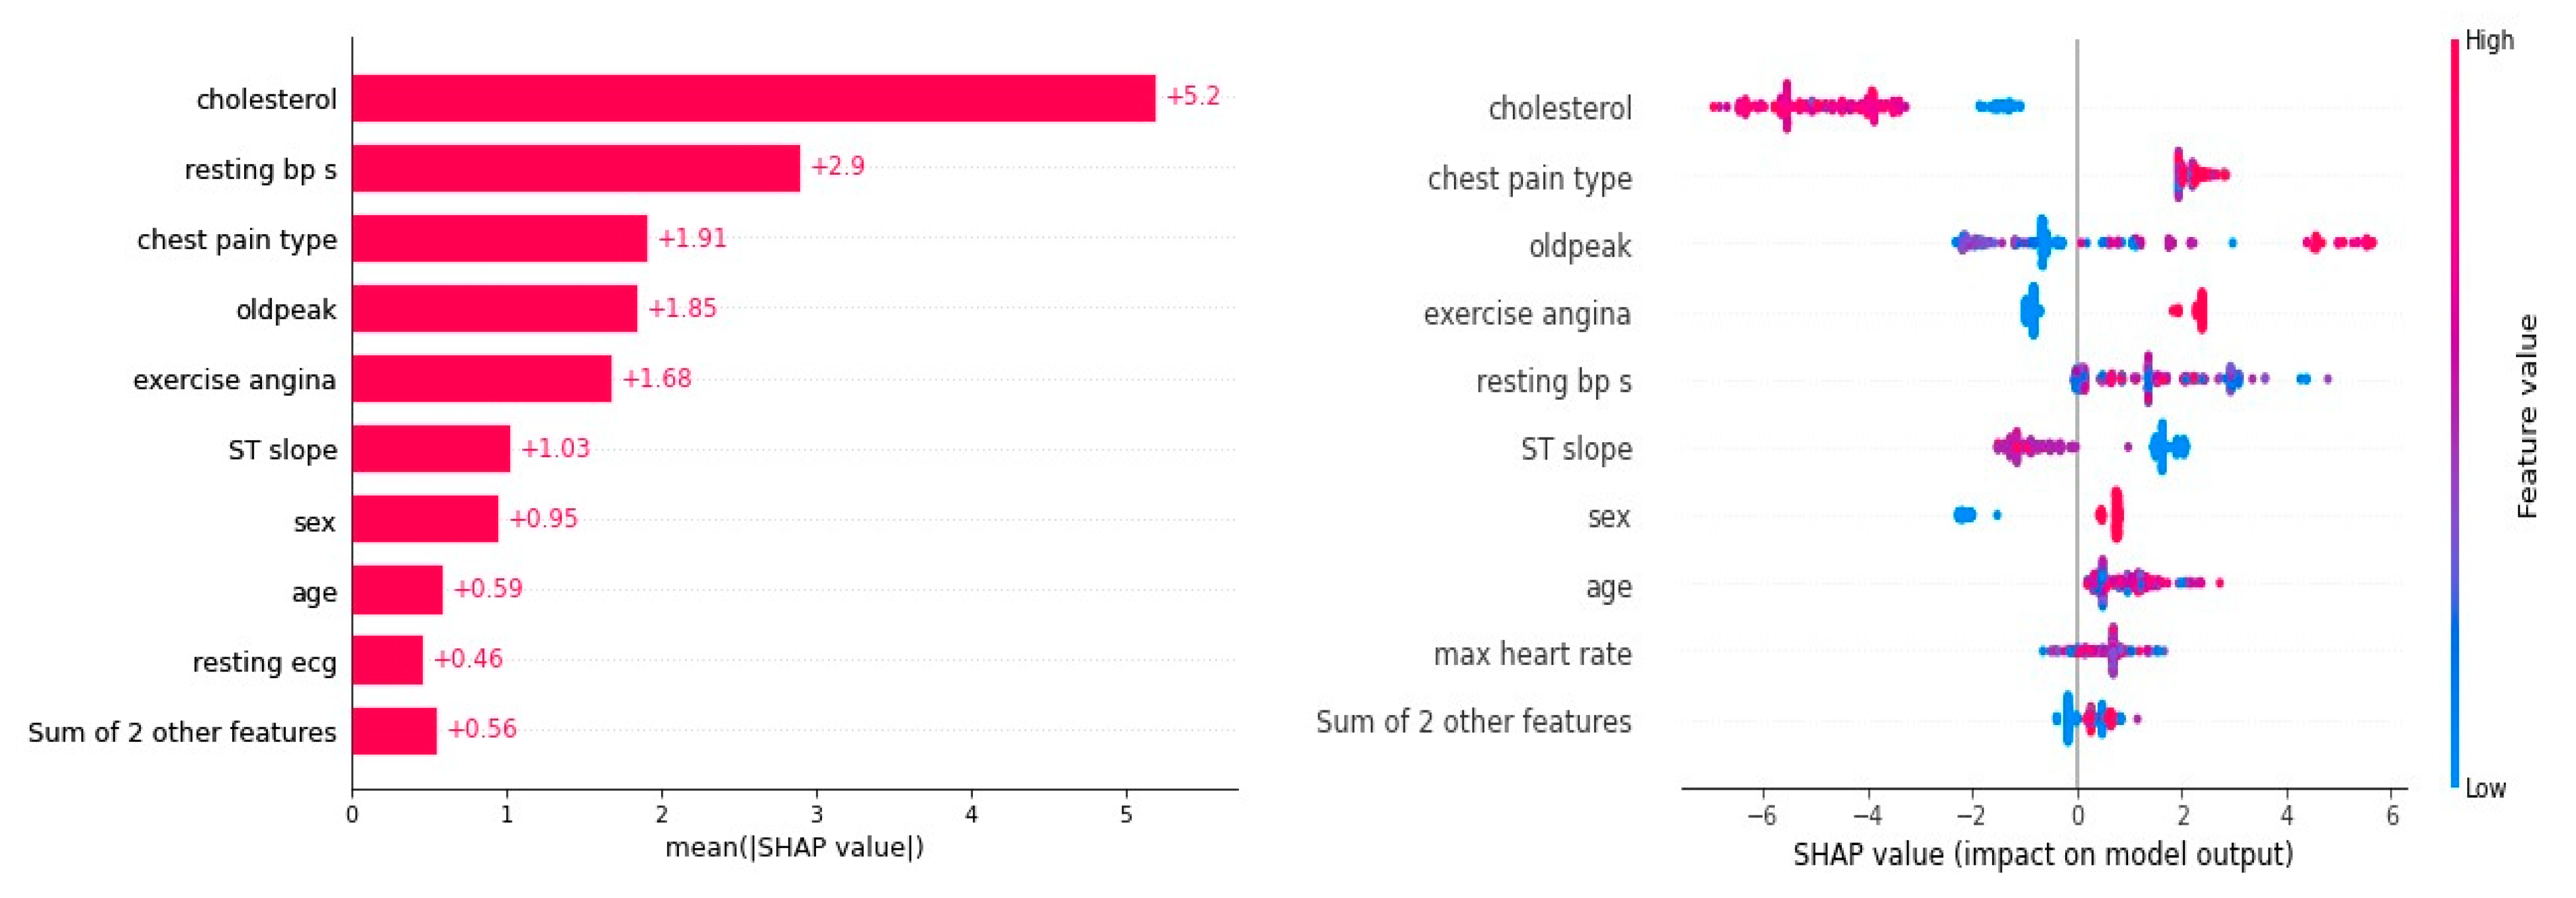Click the sex bar in the bar chart
Image resolution: width=2576 pixels, height=898 pixels.
(x=424, y=519)
